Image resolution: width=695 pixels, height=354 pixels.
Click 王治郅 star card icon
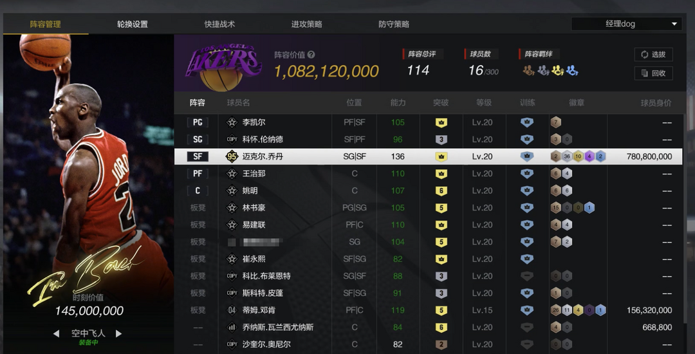[232, 174]
